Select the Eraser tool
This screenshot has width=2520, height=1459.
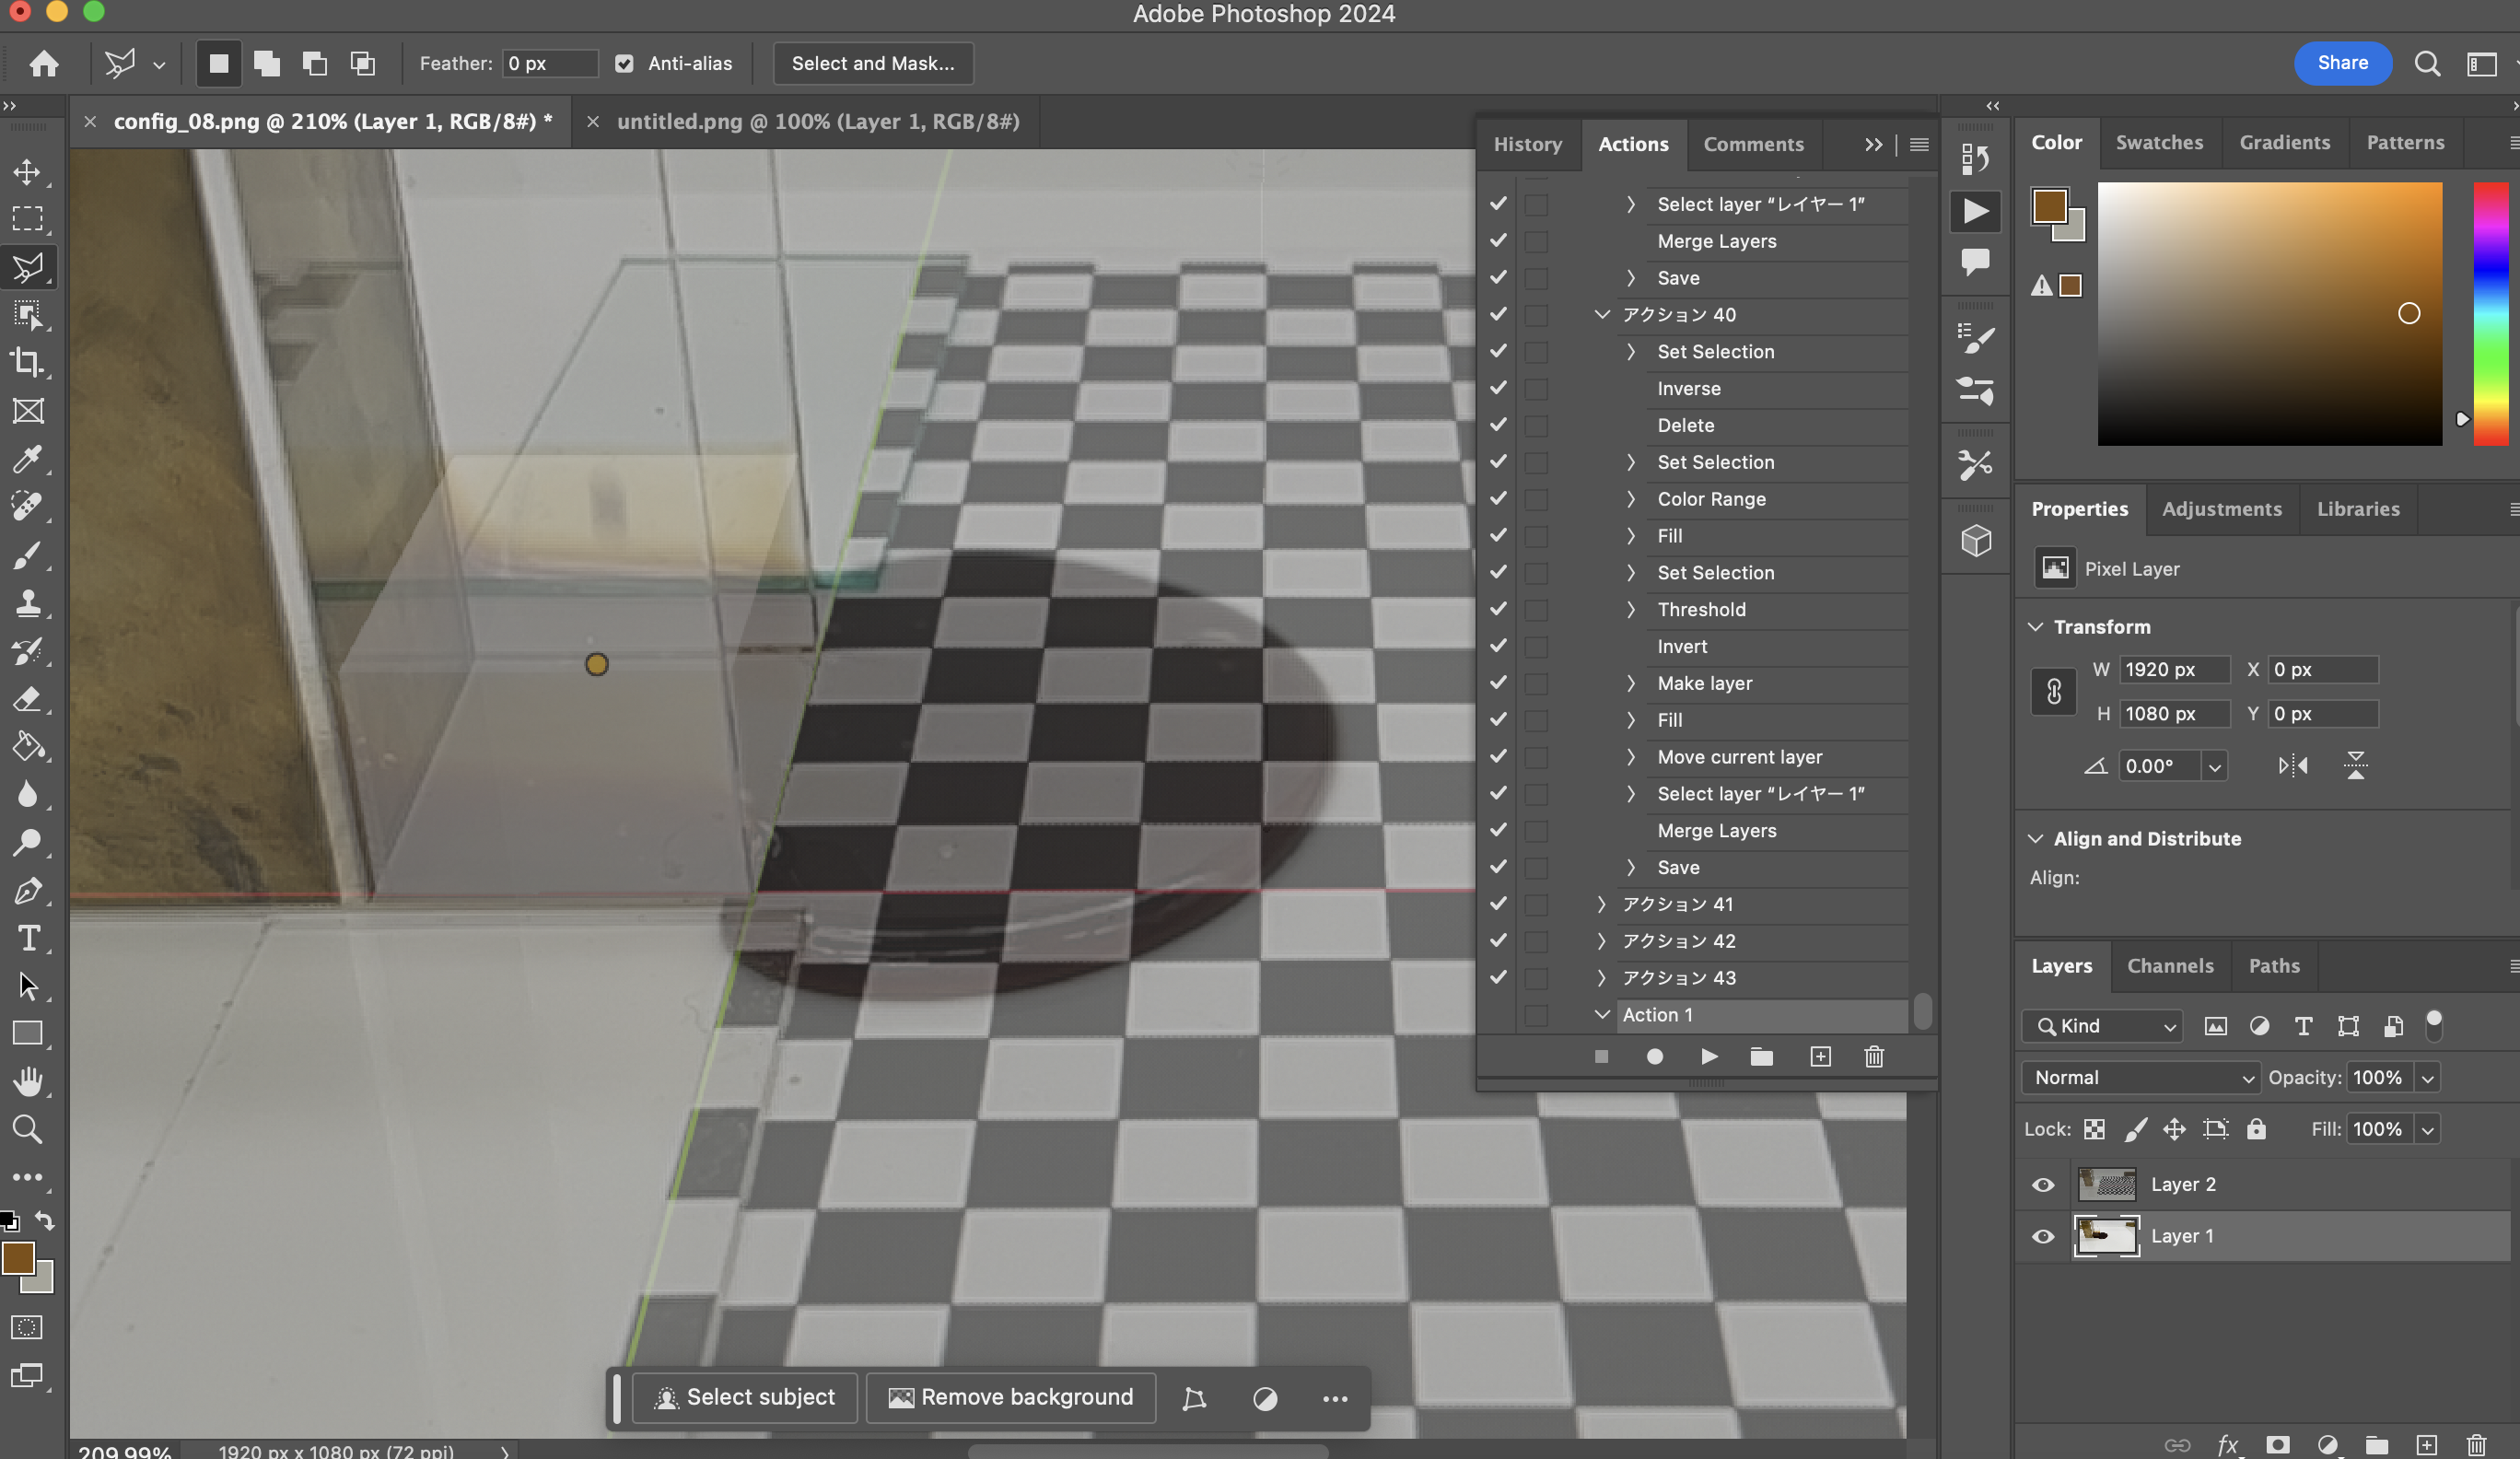coord(27,699)
